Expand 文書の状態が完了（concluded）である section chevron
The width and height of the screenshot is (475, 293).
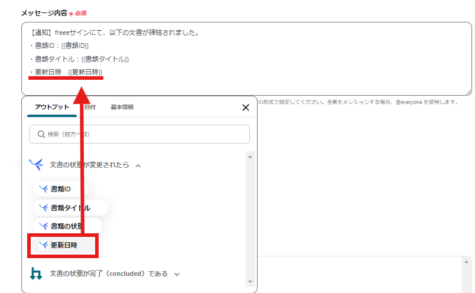(177, 274)
